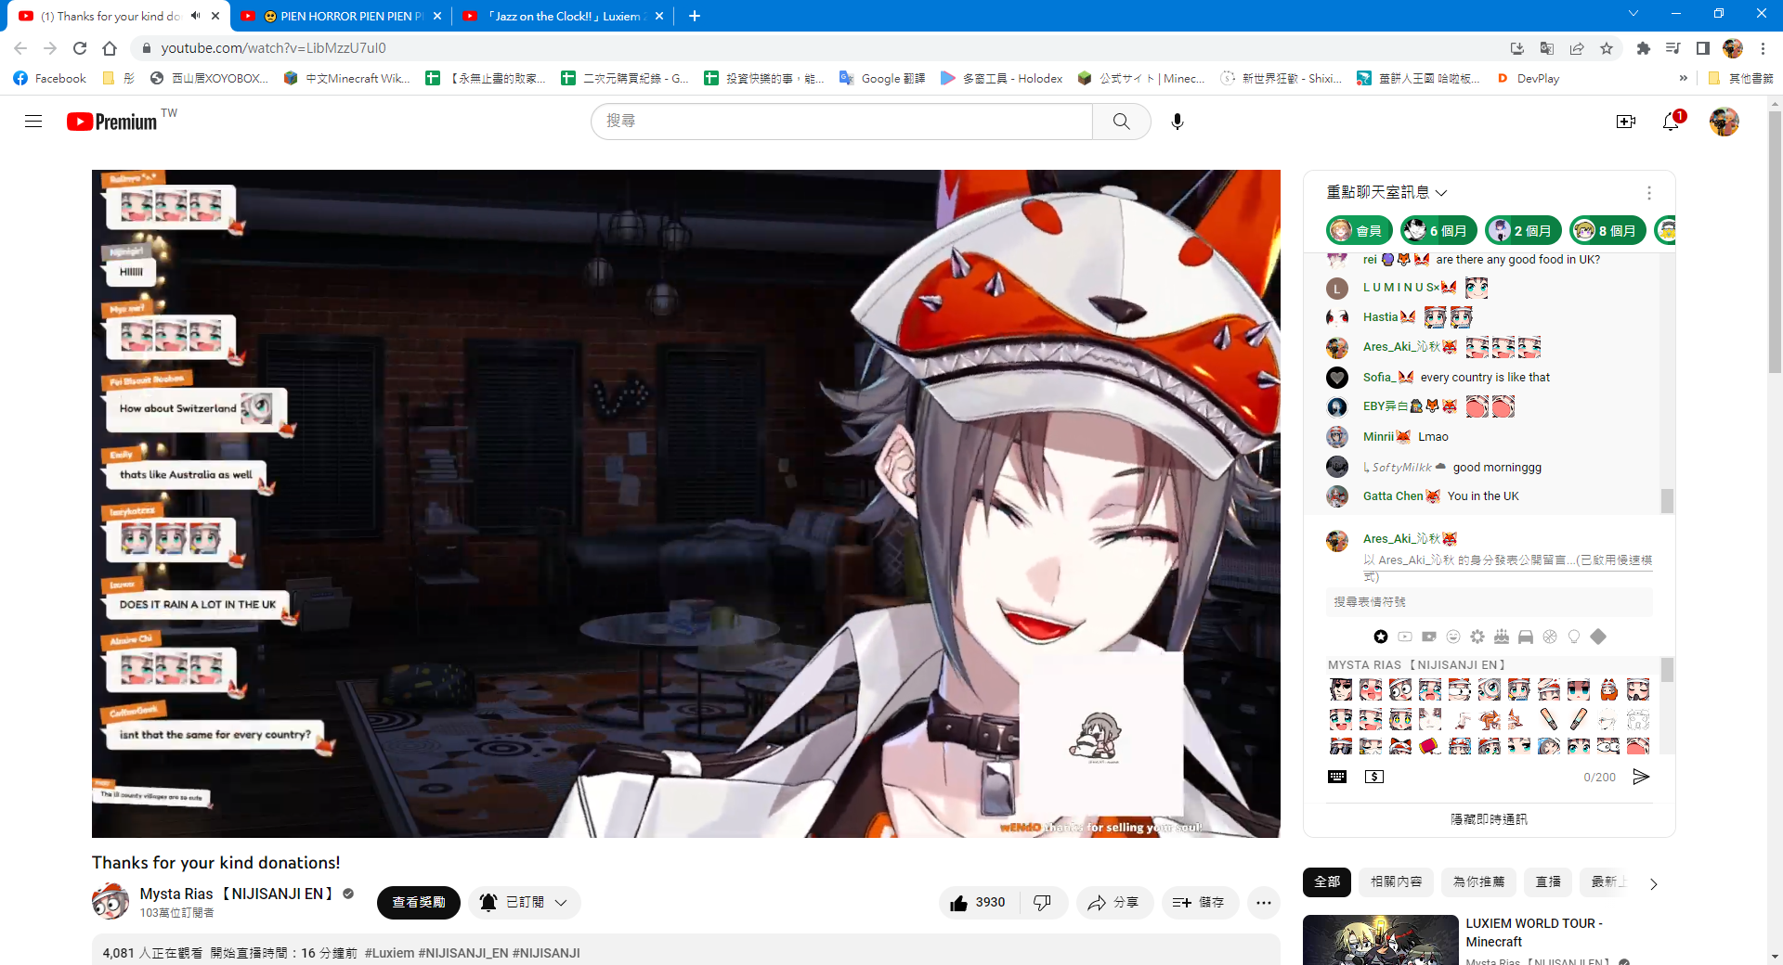1783x965 pixels.
Task: Click the 6 個月 member ticker chip
Action: (x=1438, y=230)
